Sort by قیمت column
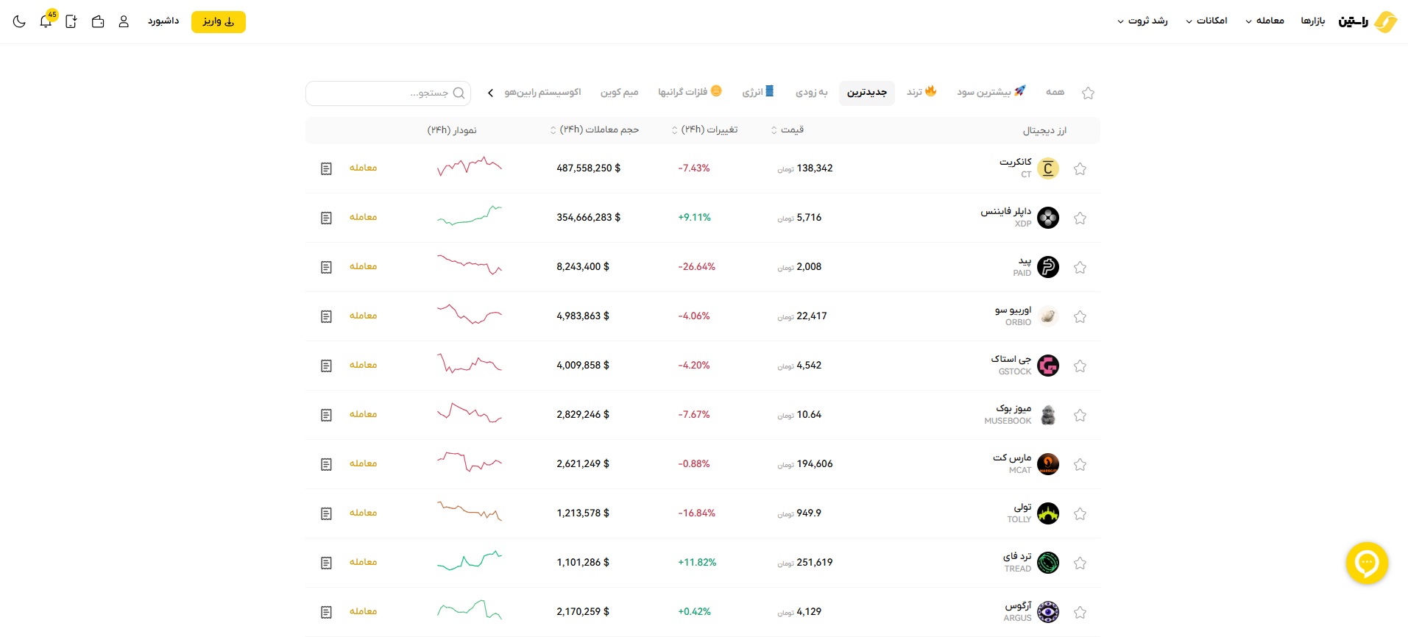Screen dimensions: 1408x637 click(x=788, y=129)
